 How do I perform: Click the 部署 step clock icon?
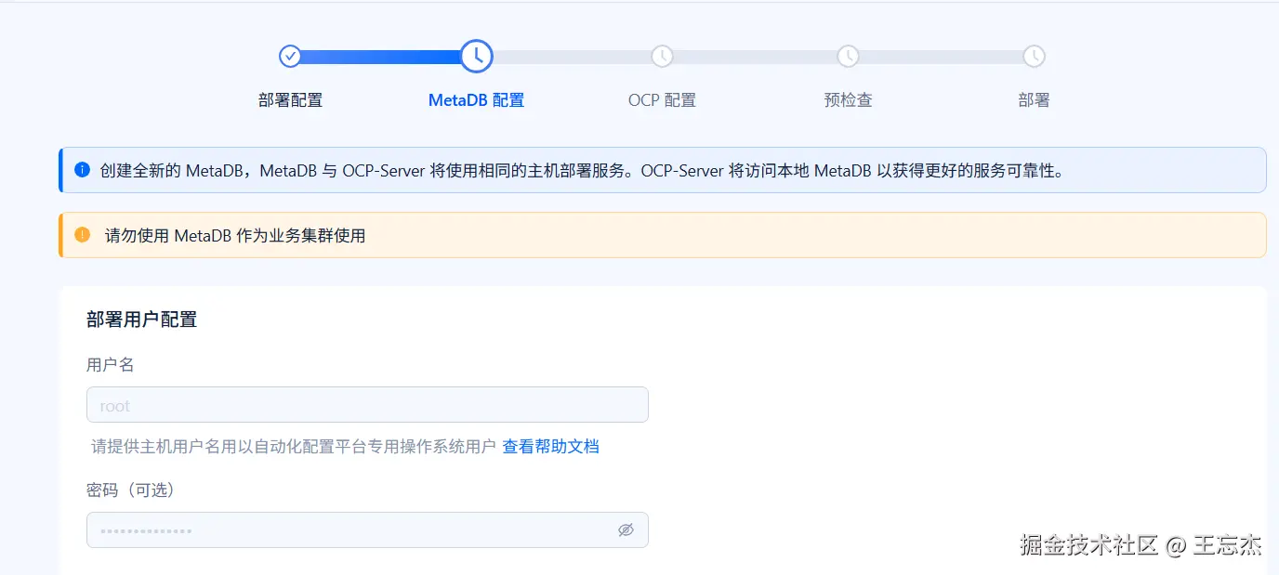[x=1034, y=57]
